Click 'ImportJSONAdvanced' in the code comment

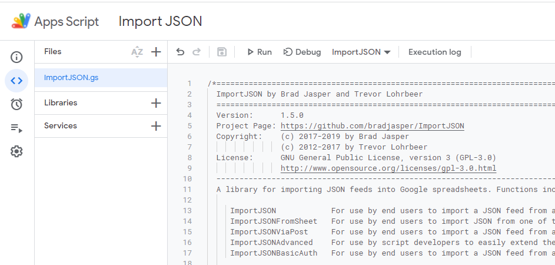(271, 243)
